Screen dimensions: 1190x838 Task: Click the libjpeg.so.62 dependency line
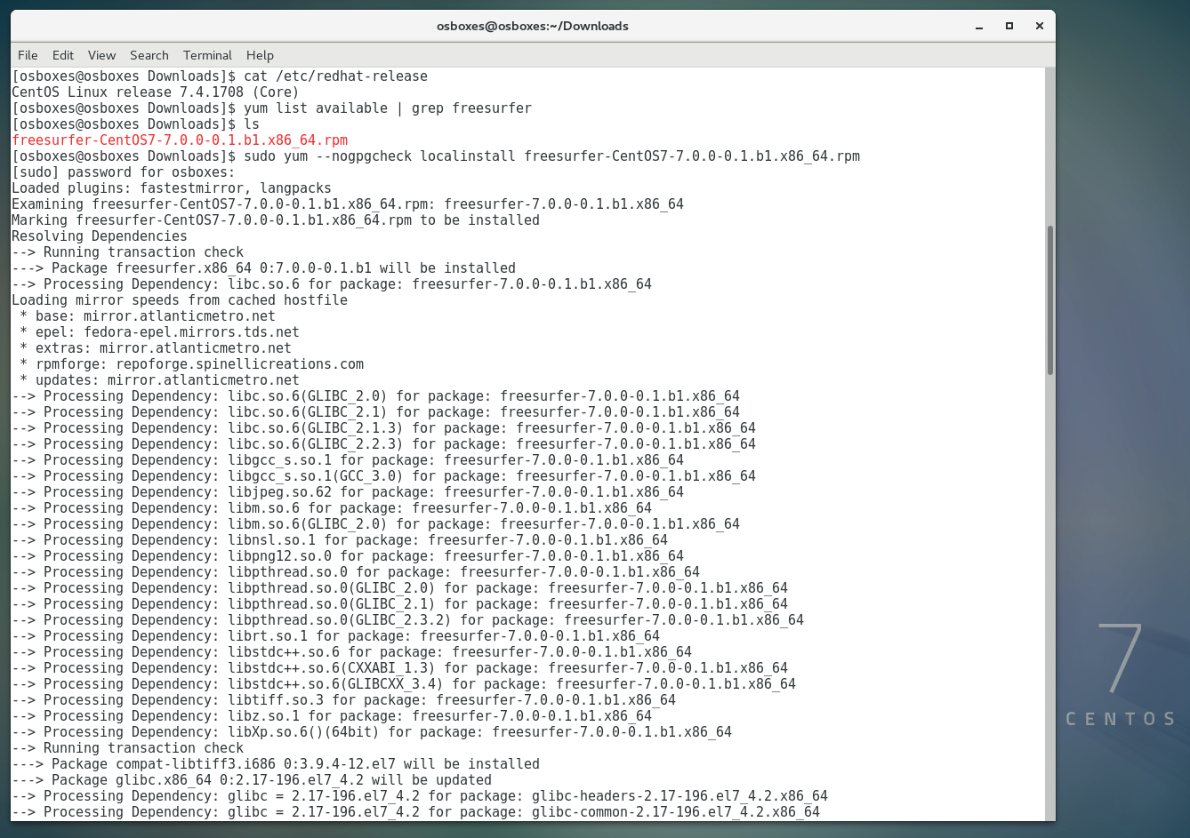point(348,492)
